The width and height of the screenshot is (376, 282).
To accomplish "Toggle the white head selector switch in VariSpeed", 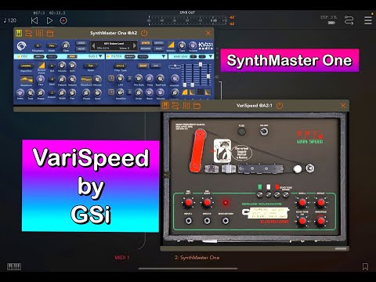I will pyautogui.click(x=269, y=194).
